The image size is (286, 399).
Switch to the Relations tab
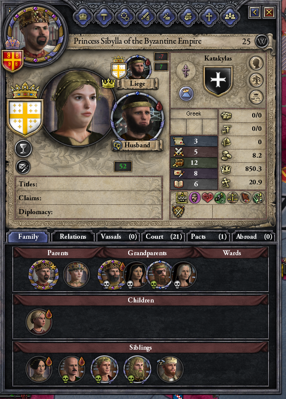[73, 237]
